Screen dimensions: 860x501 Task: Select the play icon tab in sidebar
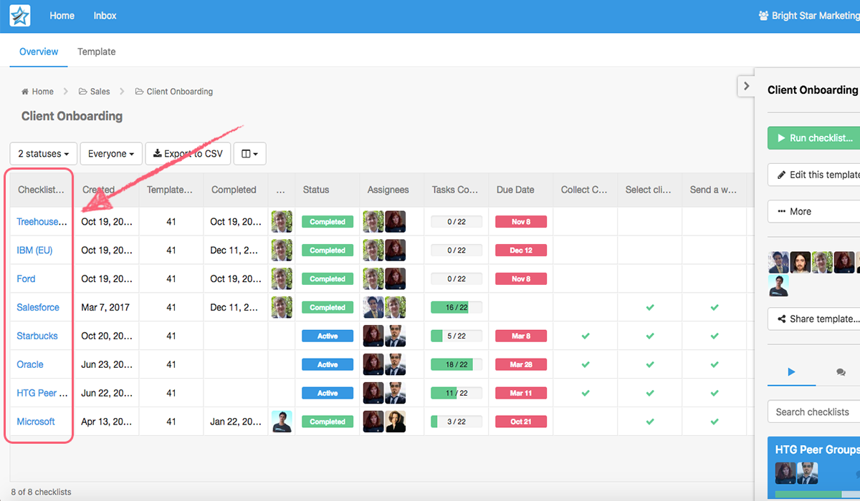coord(791,372)
